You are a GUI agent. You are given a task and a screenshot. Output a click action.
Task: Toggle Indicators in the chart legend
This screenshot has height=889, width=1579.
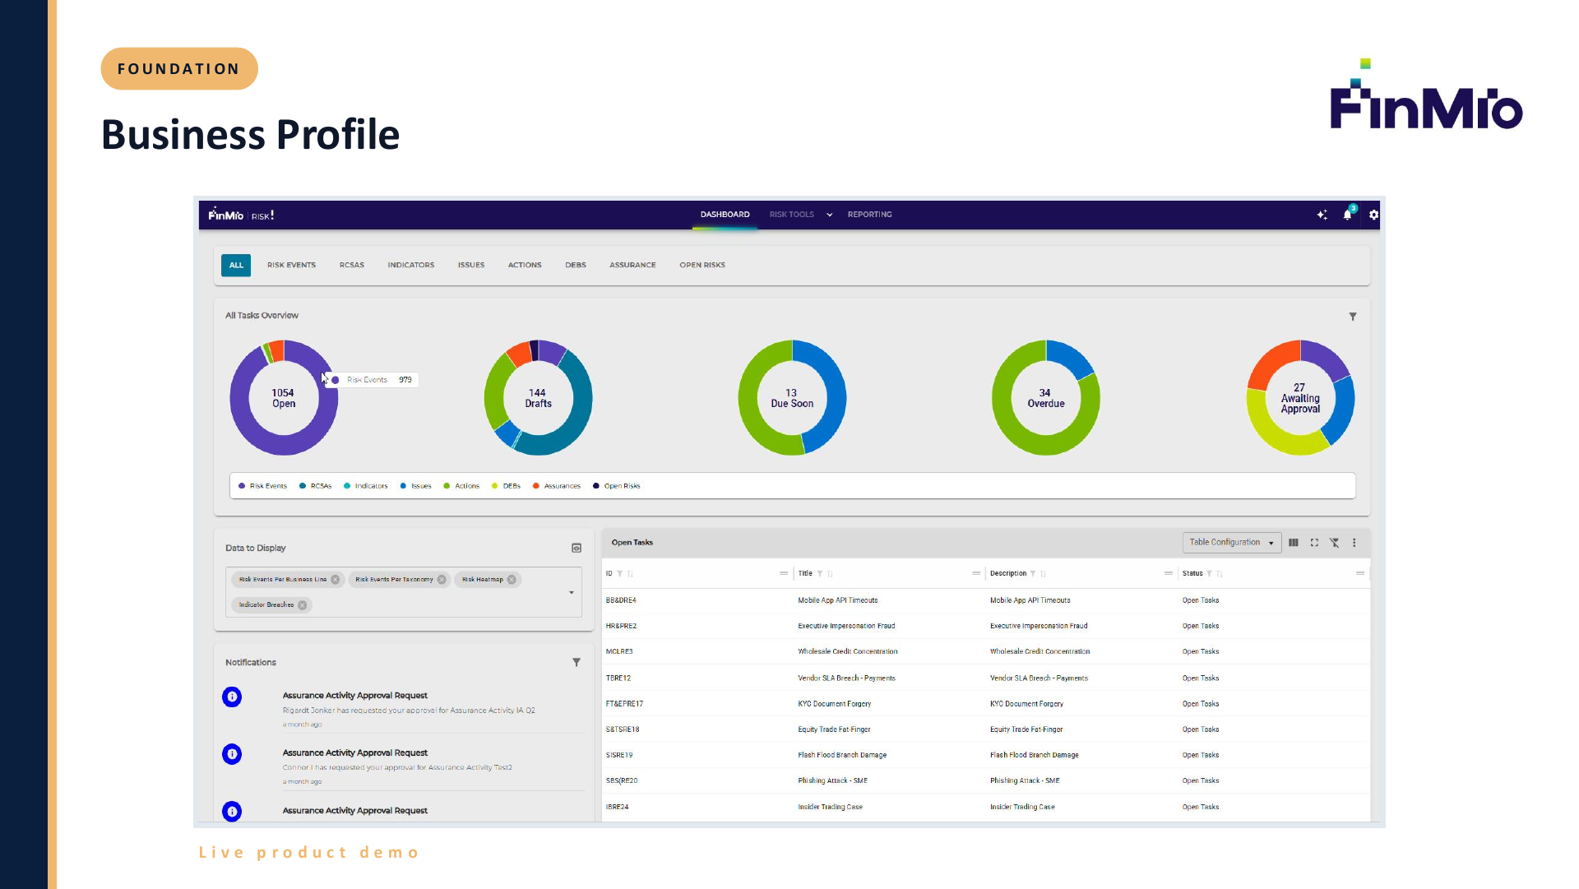(365, 486)
